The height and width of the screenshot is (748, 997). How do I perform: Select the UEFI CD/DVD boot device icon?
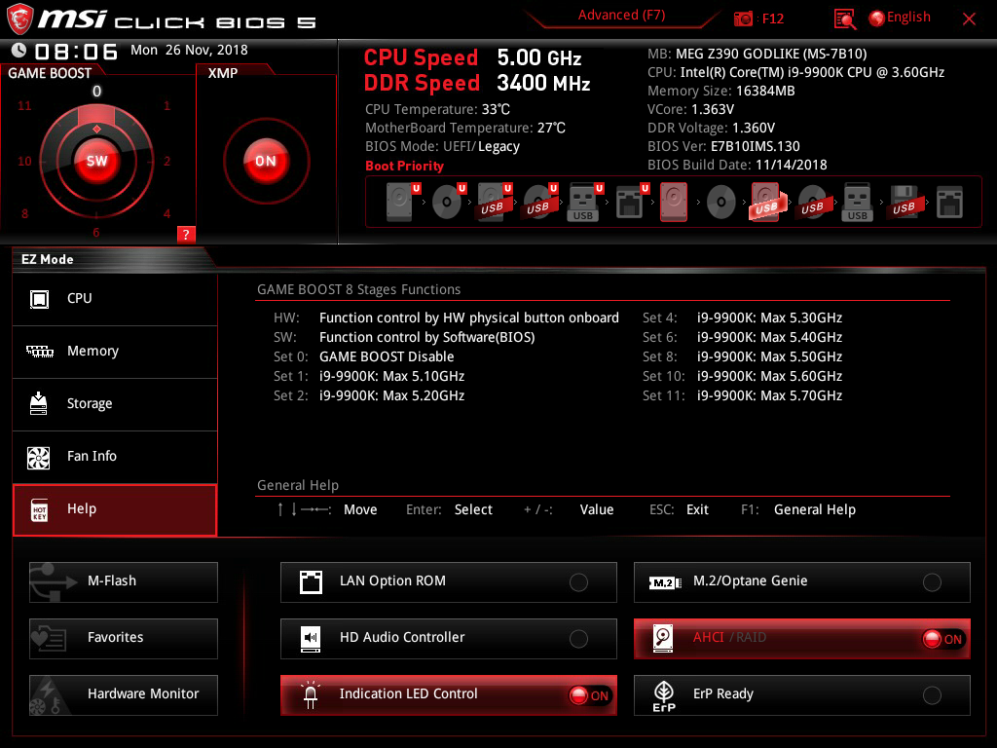[x=448, y=203]
